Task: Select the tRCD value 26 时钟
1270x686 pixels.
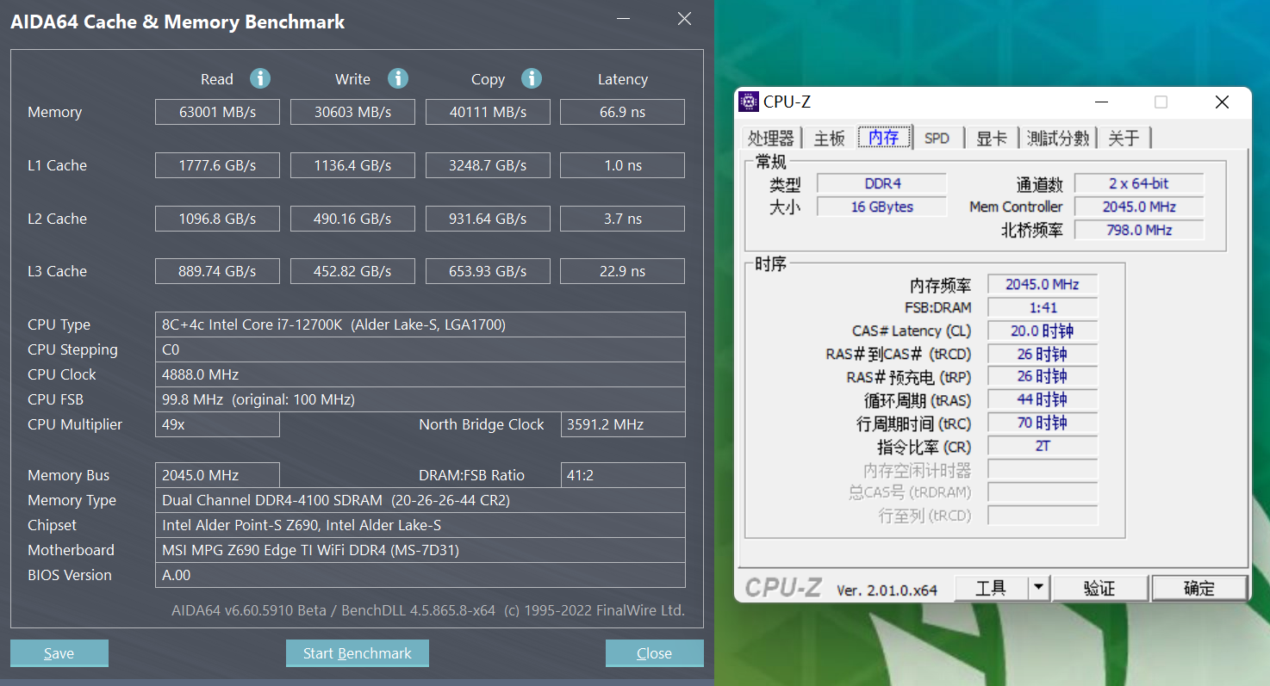Action: tap(1043, 354)
